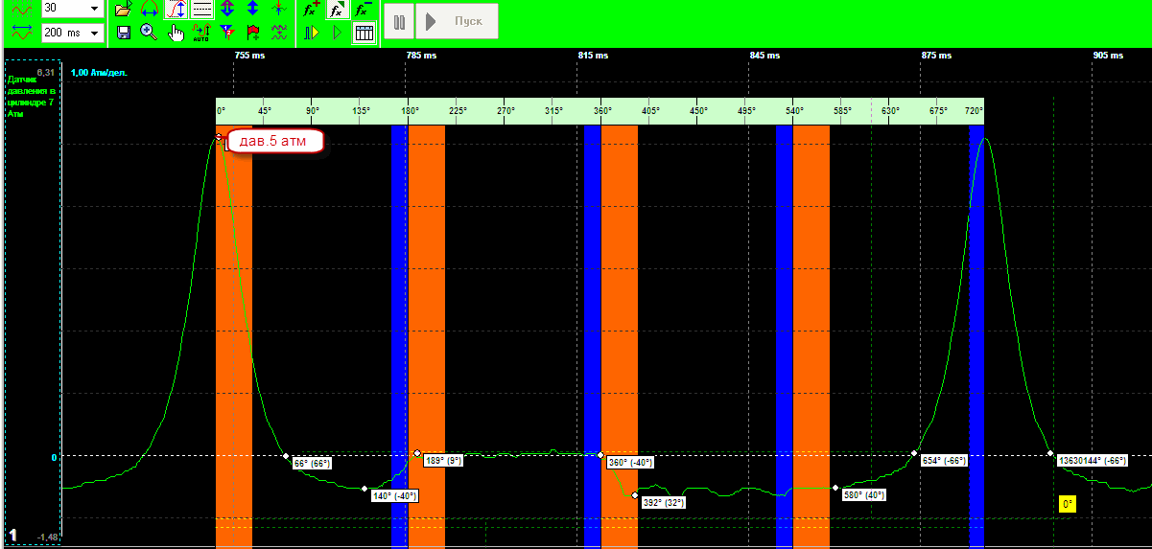Click the 755 ms time ruler label

(x=250, y=56)
